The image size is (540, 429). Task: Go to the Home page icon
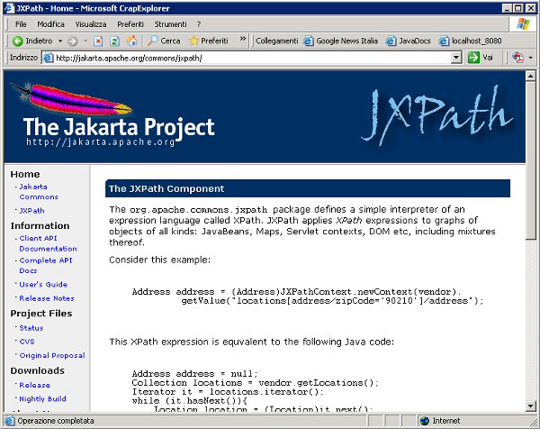(132, 41)
